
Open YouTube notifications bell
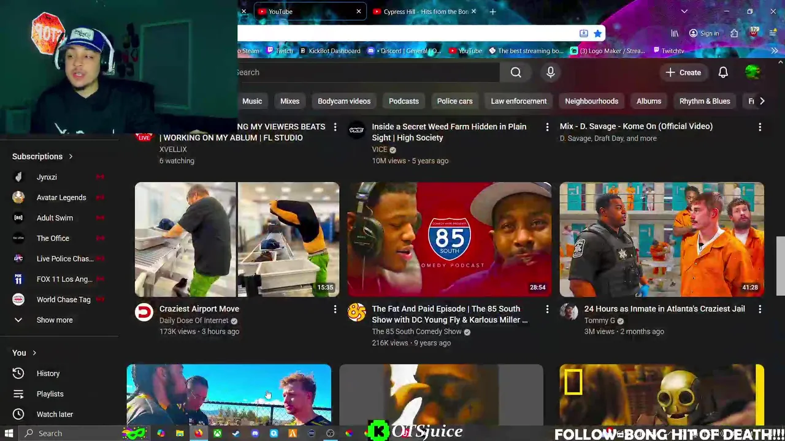click(723, 72)
